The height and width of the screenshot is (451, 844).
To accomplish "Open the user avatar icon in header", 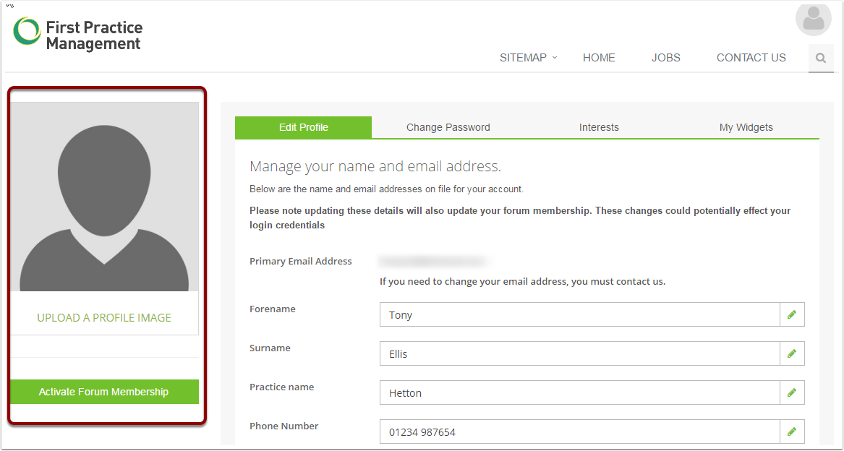I will click(x=813, y=19).
